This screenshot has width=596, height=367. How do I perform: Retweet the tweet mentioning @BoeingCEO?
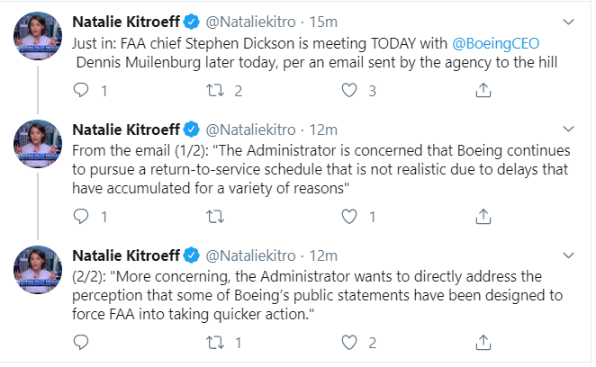(x=215, y=91)
